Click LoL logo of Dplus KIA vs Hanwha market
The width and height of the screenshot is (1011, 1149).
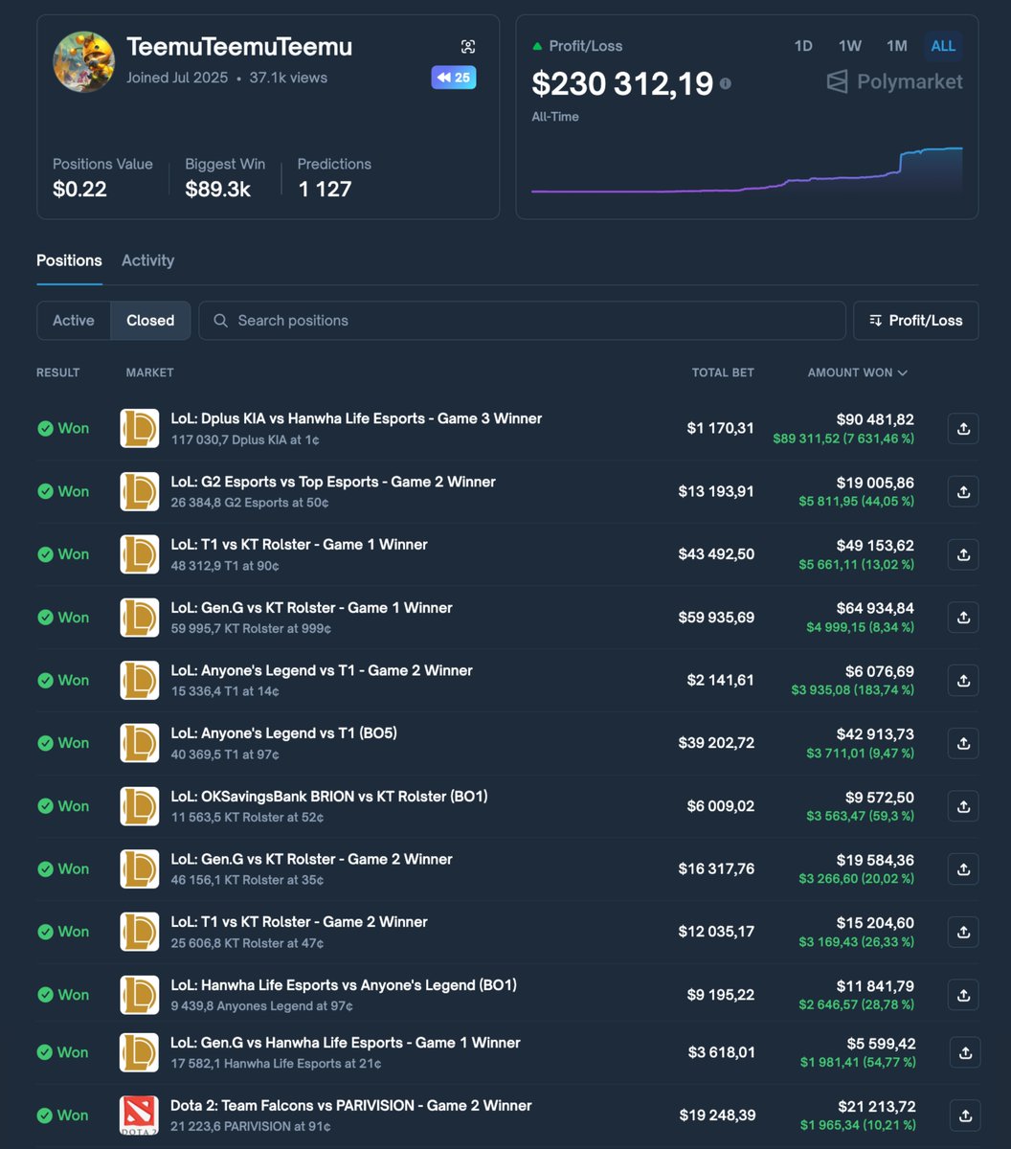[140, 428]
